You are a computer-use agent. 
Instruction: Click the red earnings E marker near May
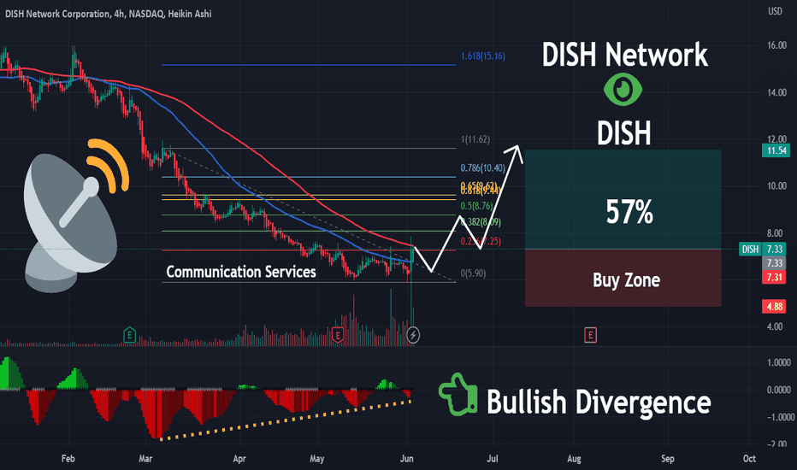tap(338, 335)
